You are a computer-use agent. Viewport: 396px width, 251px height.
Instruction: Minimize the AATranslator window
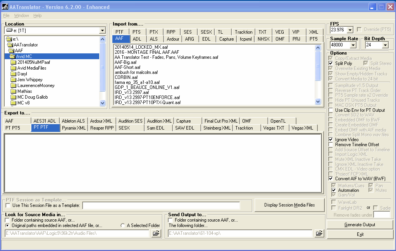pos(372,7)
